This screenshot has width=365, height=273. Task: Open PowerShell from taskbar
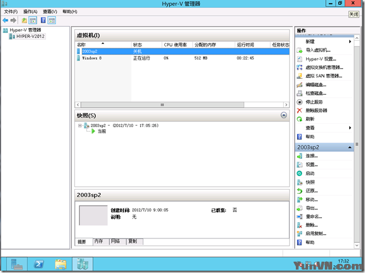click(x=39, y=264)
